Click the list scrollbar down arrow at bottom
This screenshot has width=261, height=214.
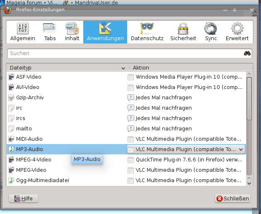pyautogui.click(x=249, y=183)
